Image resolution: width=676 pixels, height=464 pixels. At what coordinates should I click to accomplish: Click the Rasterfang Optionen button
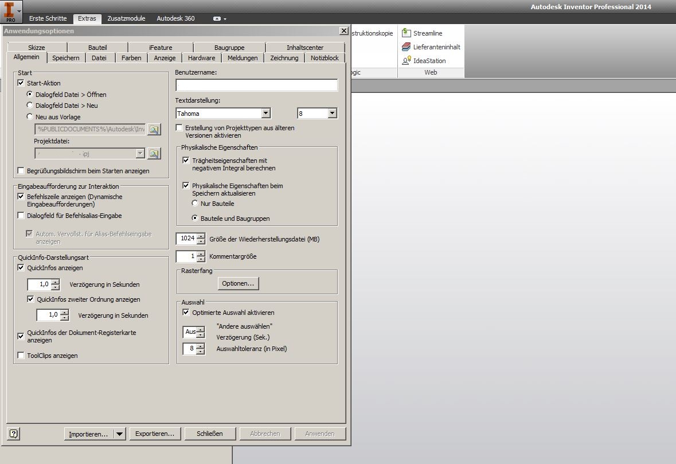tap(239, 283)
